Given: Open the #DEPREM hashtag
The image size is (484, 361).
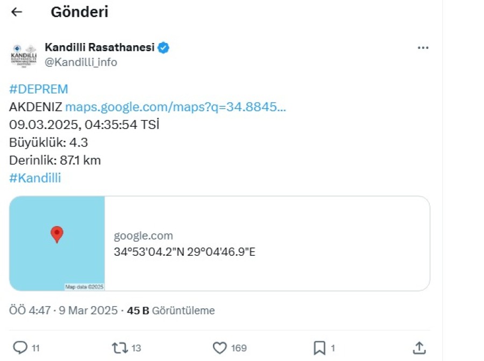Looking at the screenshot, I should pyautogui.click(x=39, y=89).
